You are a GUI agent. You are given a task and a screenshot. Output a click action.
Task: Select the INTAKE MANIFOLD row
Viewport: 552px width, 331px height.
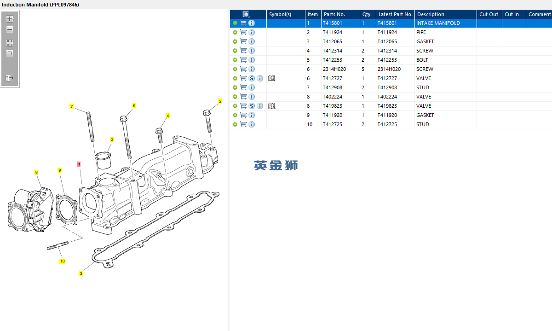coord(437,23)
